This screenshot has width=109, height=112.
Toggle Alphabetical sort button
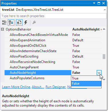pos(11,23)
